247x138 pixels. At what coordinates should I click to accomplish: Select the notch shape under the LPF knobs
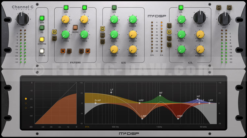click(x=81, y=51)
